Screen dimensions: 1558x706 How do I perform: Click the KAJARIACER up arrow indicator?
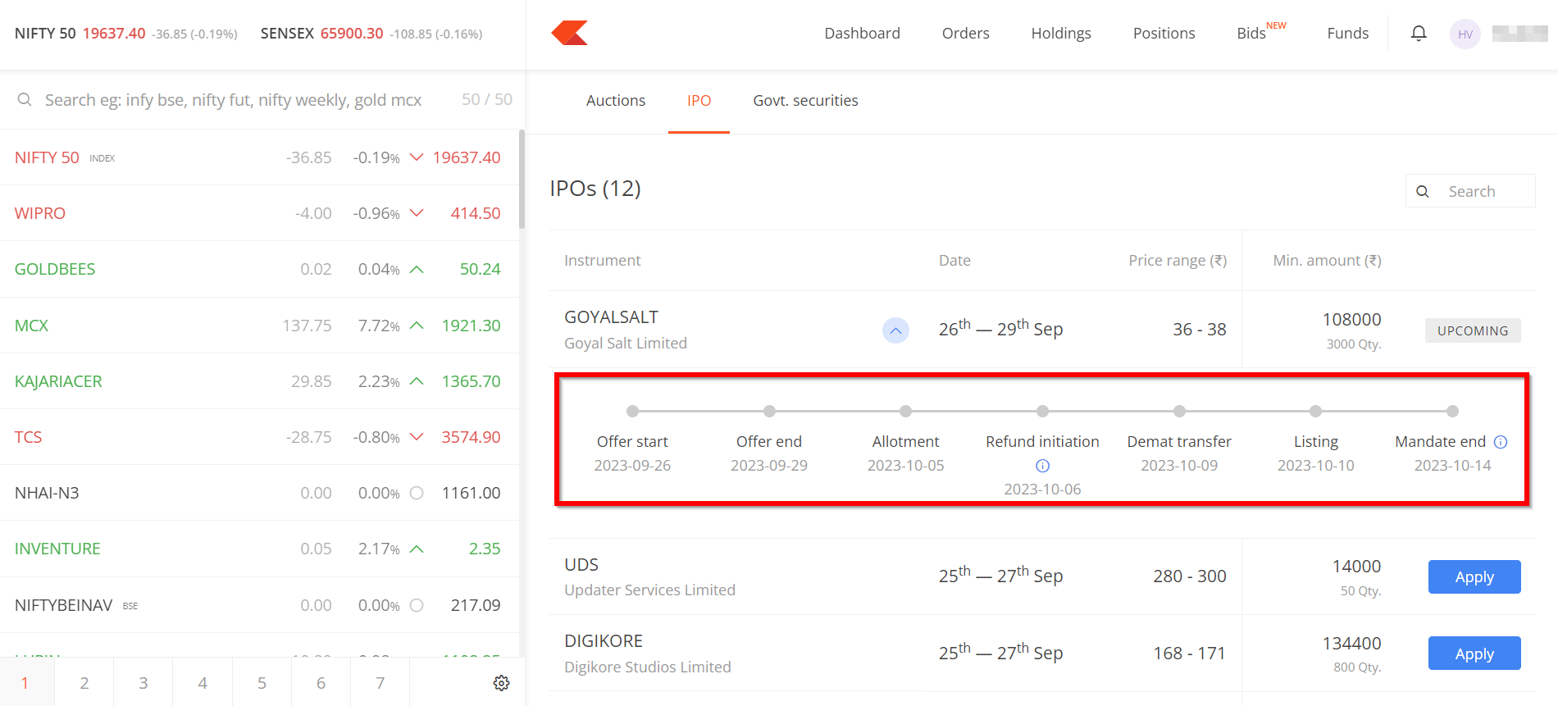coord(417,381)
